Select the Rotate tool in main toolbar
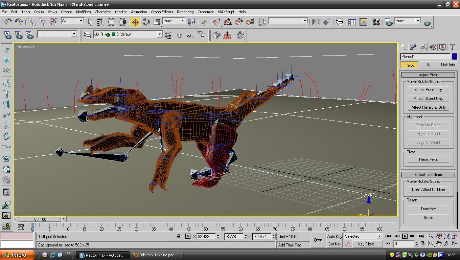This screenshot has height=260, width=460. pyautogui.click(x=146, y=22)
